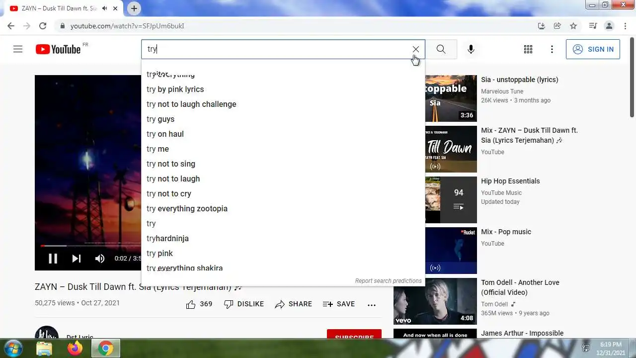The image size is (636, 358).
Task: Open the Chrome profile avatar
Action: 609,26
